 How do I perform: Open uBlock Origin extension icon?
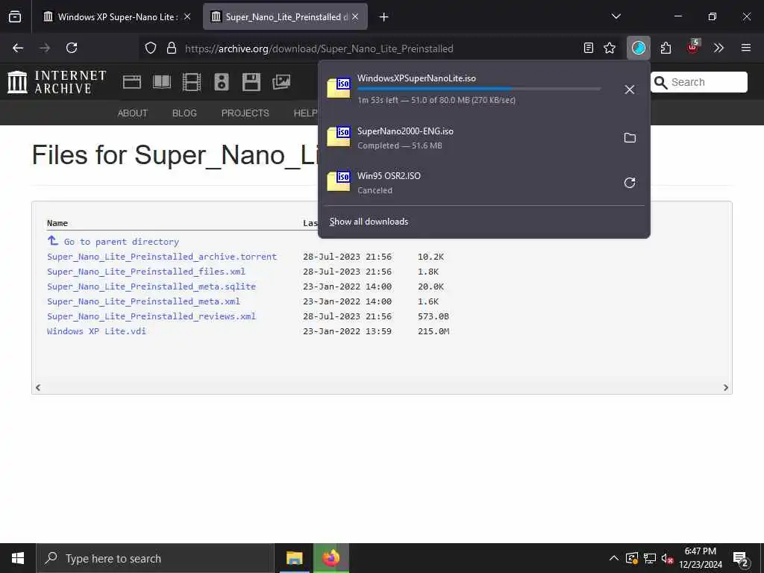click(x=693, y=47)
